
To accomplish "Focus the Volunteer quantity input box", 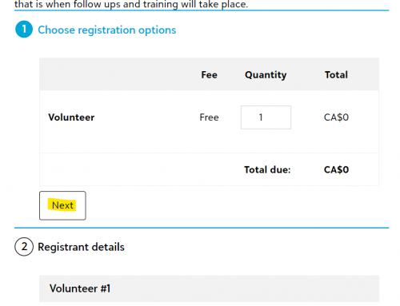I will (x=266, y=117).
